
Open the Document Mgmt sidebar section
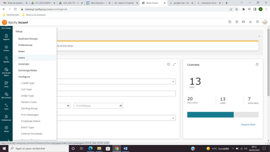[6, 72]
